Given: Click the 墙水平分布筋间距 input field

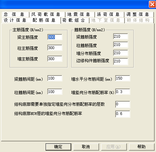Looking at the screenshot, I should coord(123,78).
